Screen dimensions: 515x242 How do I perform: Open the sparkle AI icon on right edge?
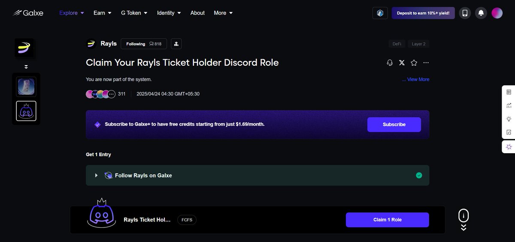click(509, 147)
